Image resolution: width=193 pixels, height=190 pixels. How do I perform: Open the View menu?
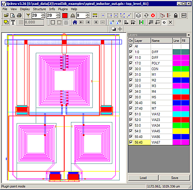coord(14,9)
